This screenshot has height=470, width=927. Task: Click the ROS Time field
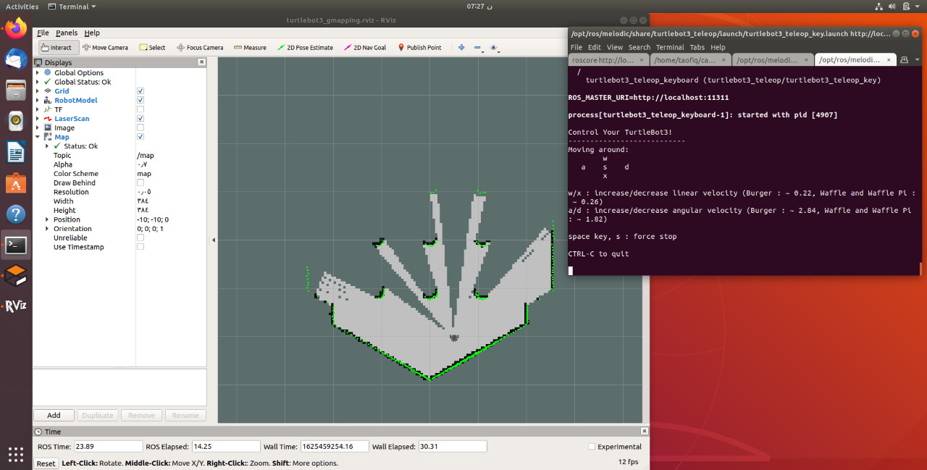tap(108, 447)
